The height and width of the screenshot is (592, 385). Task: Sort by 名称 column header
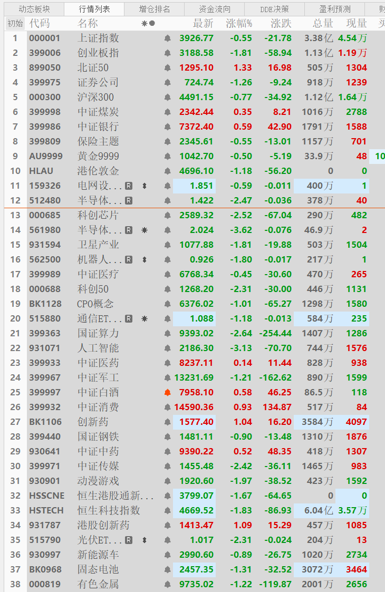coord(88,23)
